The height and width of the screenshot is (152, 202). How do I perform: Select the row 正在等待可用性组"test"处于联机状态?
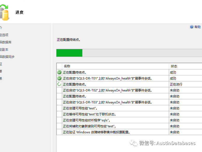click(x=129, y=114)
